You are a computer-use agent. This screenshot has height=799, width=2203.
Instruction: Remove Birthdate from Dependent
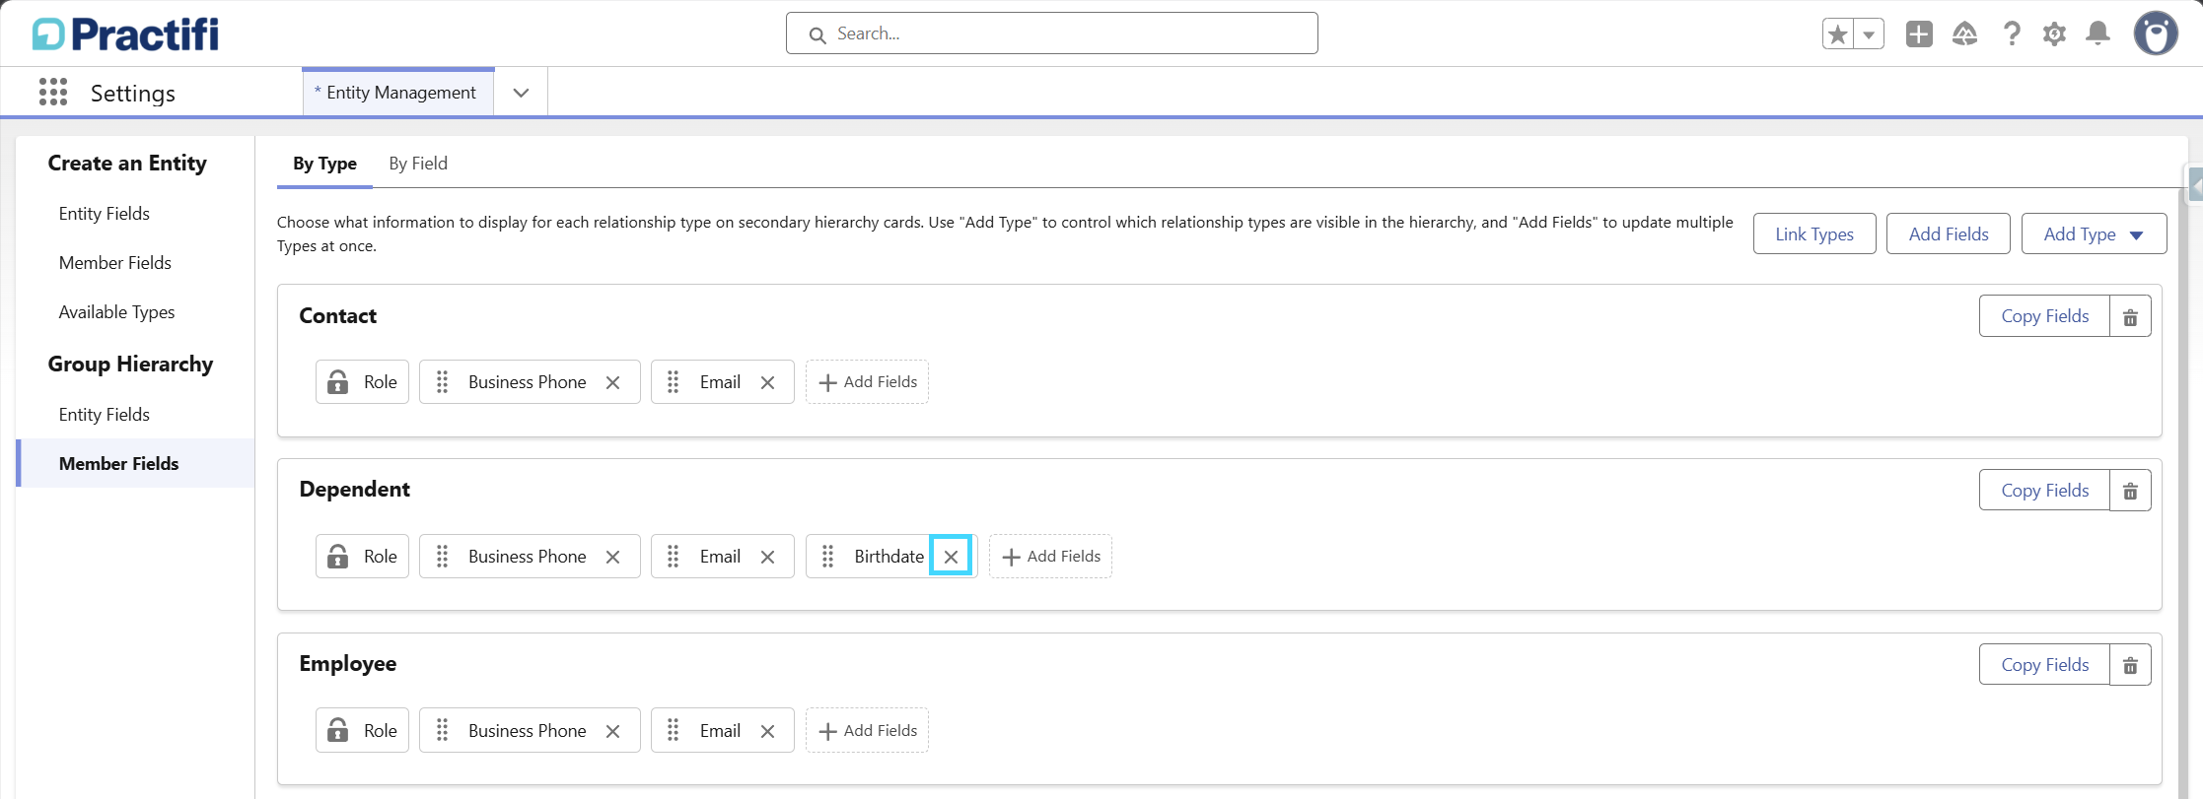tap(951, 557)
